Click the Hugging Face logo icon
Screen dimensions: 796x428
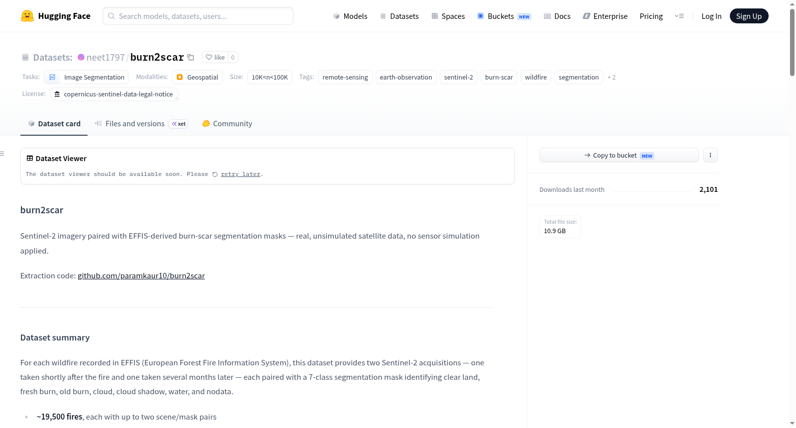(x=27, y=16)
